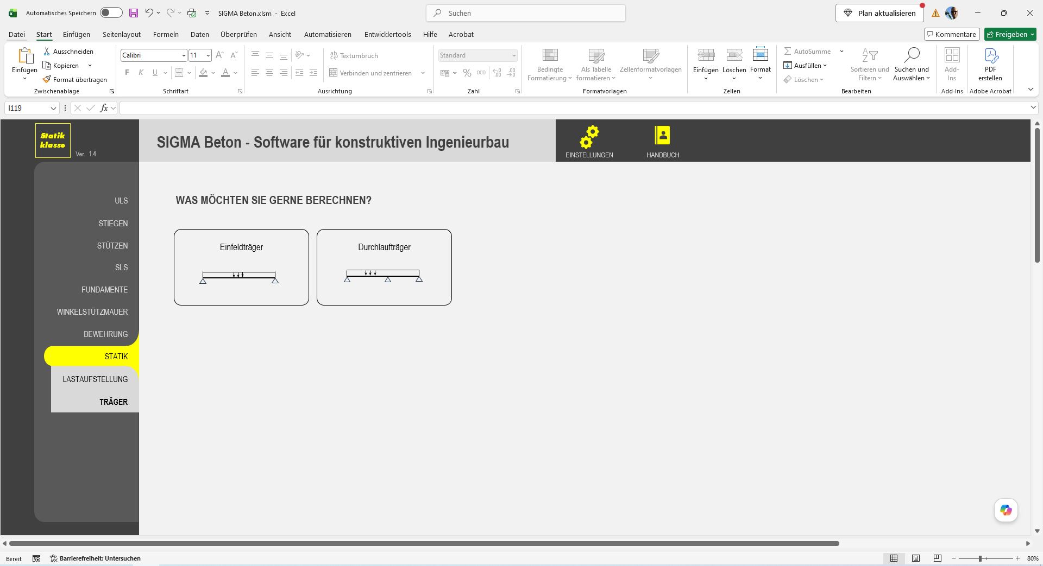Click the horizontal scrollbar thumb
This screenshot has width=1043, height=566.
[424, 543]
